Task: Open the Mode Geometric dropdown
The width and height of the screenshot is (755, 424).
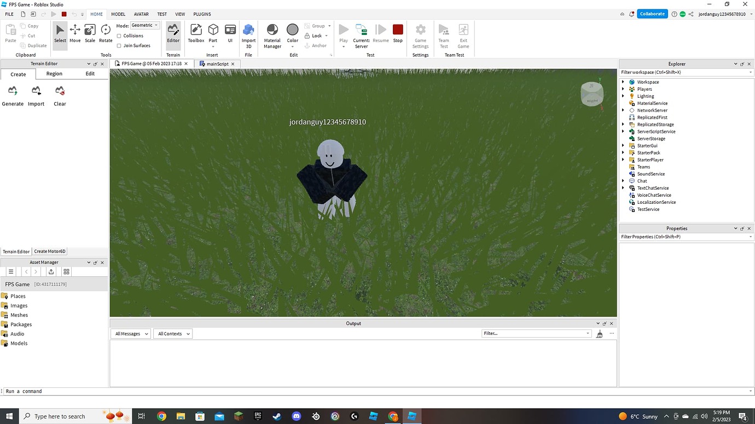Action: point(144,25)
